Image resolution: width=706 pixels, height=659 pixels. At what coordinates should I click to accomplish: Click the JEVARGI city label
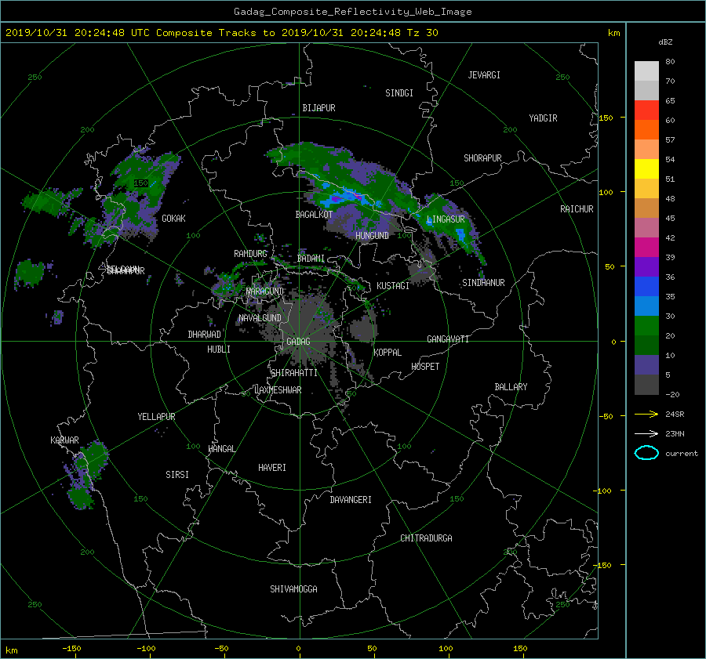[x=484, y=75]
